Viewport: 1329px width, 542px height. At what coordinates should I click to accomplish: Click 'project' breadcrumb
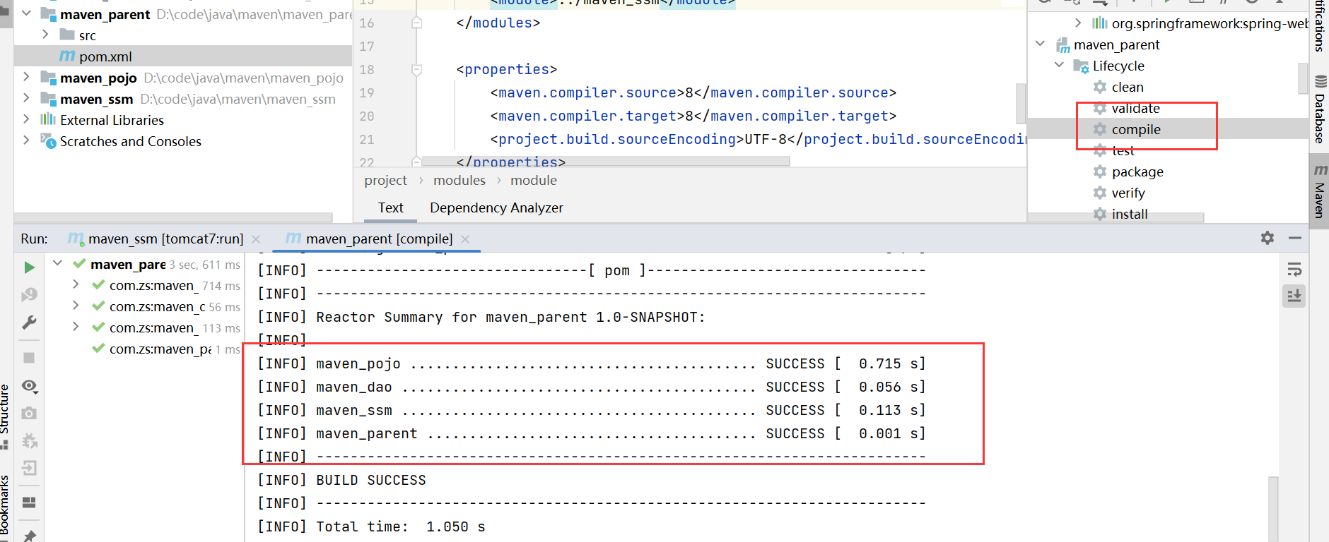(385, 181)
